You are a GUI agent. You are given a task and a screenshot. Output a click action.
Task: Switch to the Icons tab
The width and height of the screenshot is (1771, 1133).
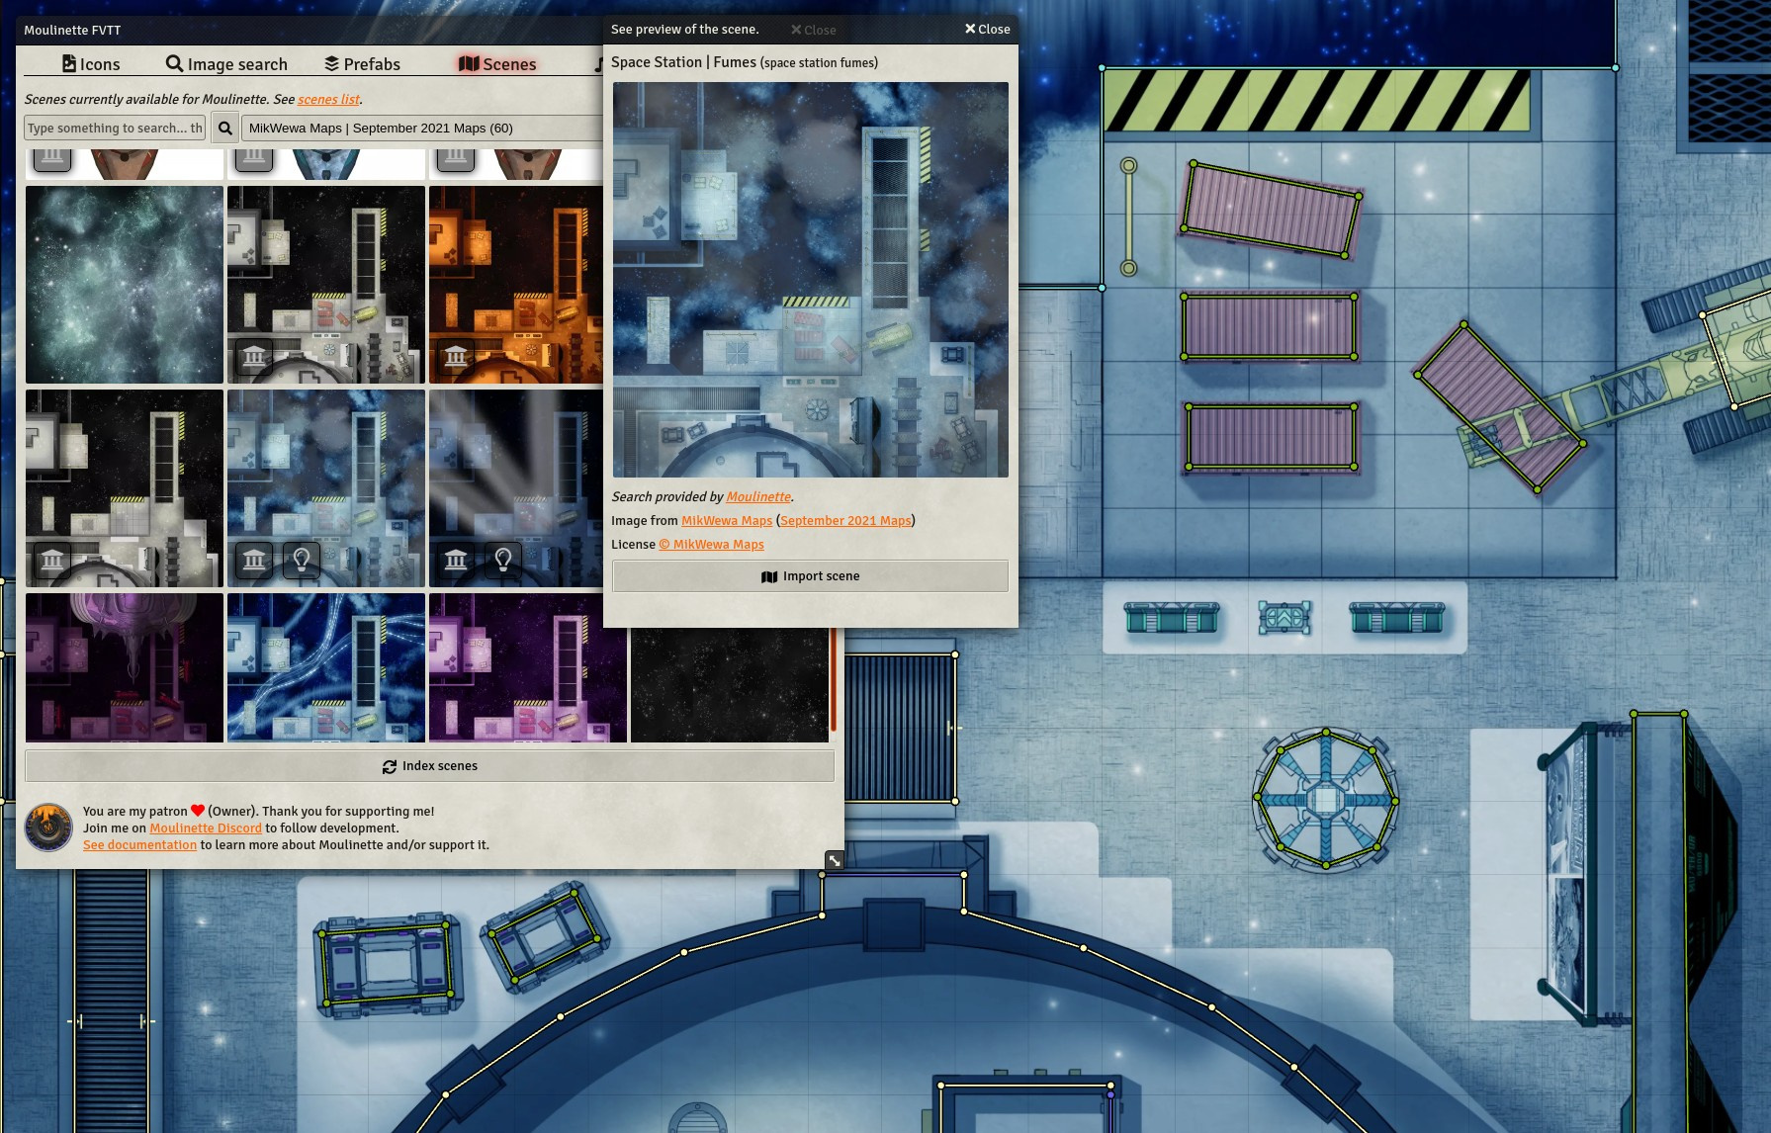tap(91, 64)
